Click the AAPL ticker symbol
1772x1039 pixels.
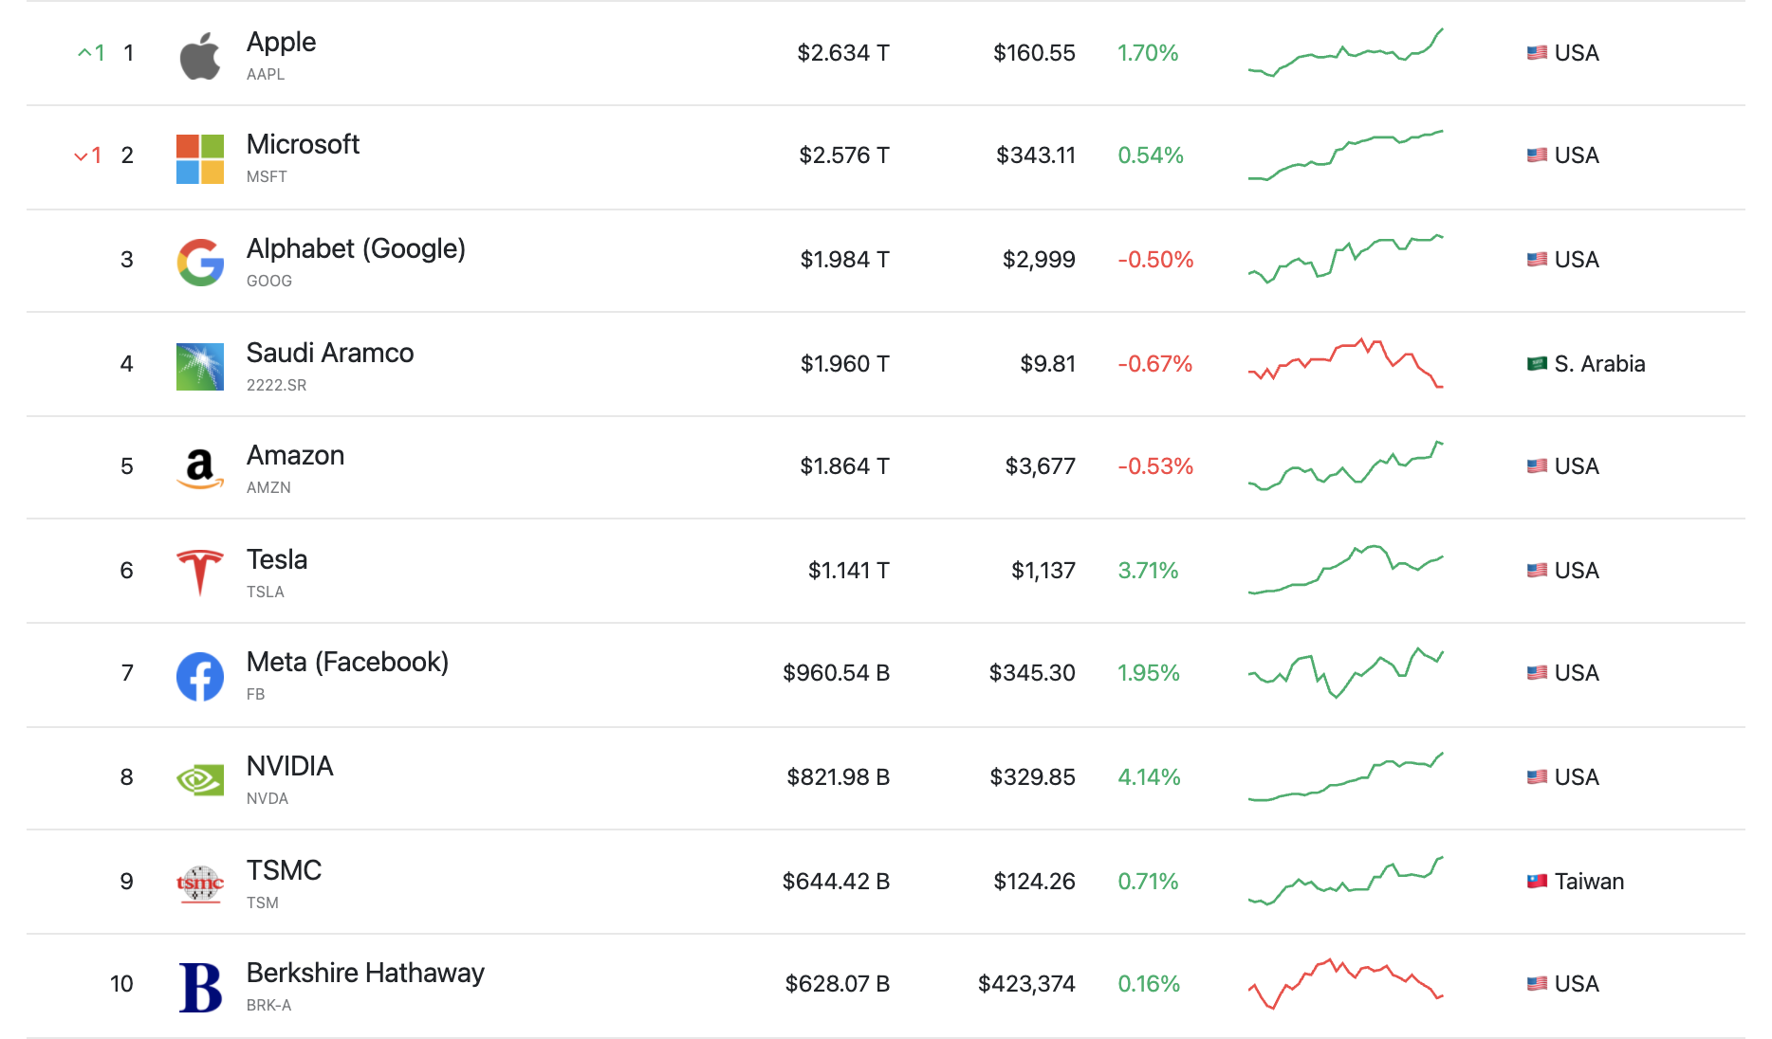[x=266, y=74]
